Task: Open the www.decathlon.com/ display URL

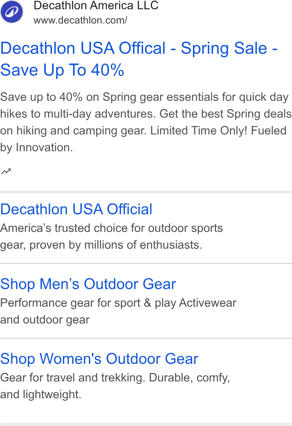Action: pyautogui.click(x=80, y=20)
